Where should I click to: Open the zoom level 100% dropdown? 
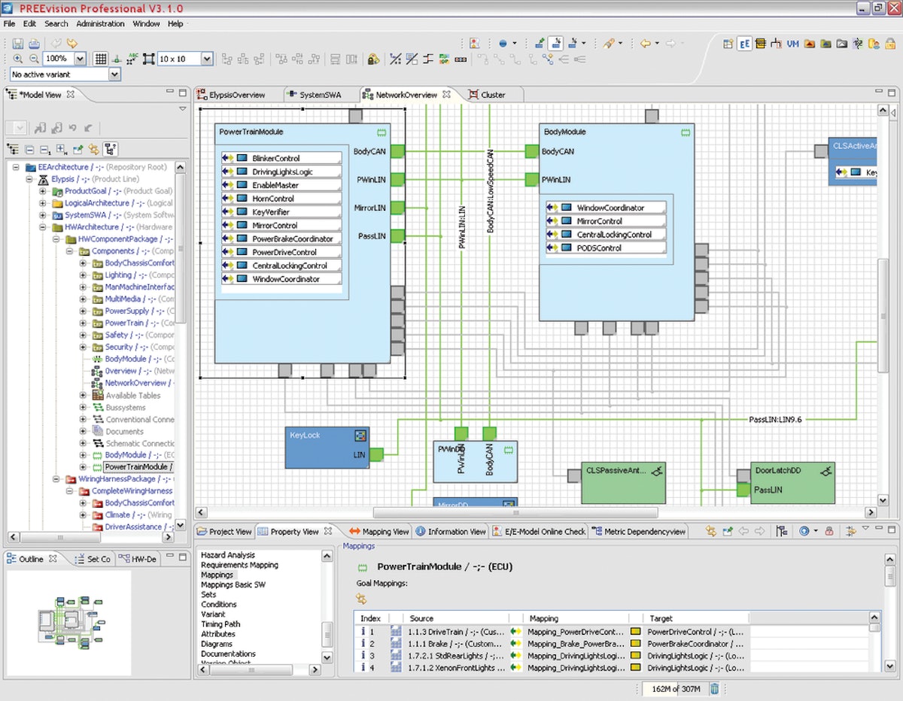click(x=68, y=58)
